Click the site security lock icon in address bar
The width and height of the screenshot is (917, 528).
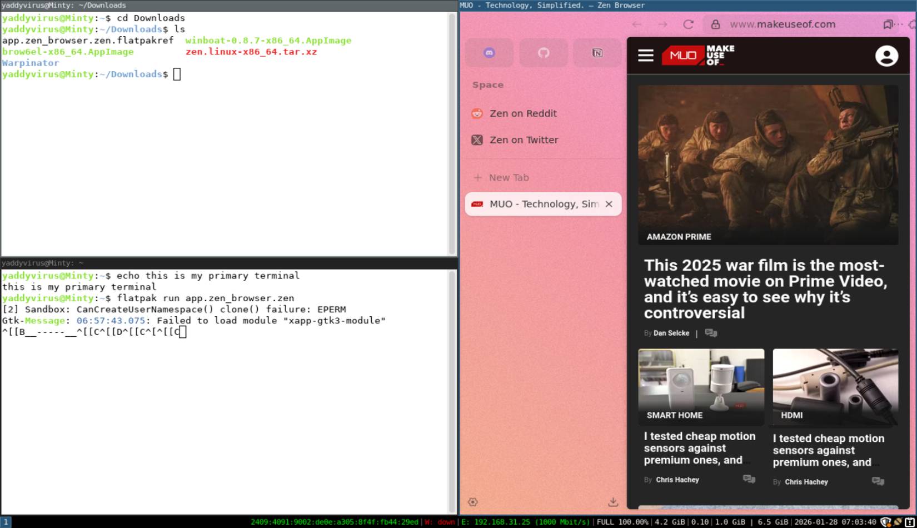tap(715, 24)
